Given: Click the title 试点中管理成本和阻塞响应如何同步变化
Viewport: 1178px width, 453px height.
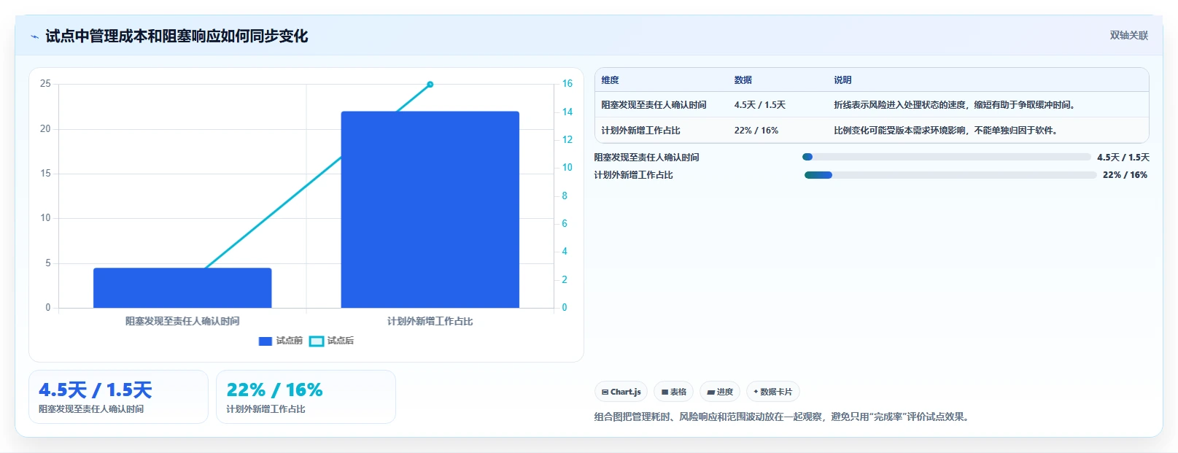Looking at the screenshot, I should (177, 36).
